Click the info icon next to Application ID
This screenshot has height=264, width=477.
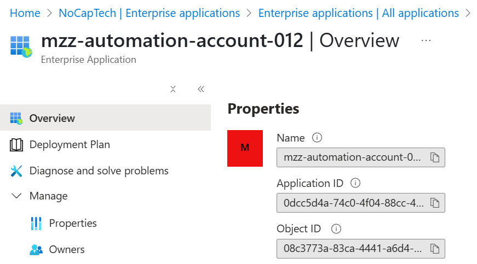pyautogui.click(x=355, y=183)
